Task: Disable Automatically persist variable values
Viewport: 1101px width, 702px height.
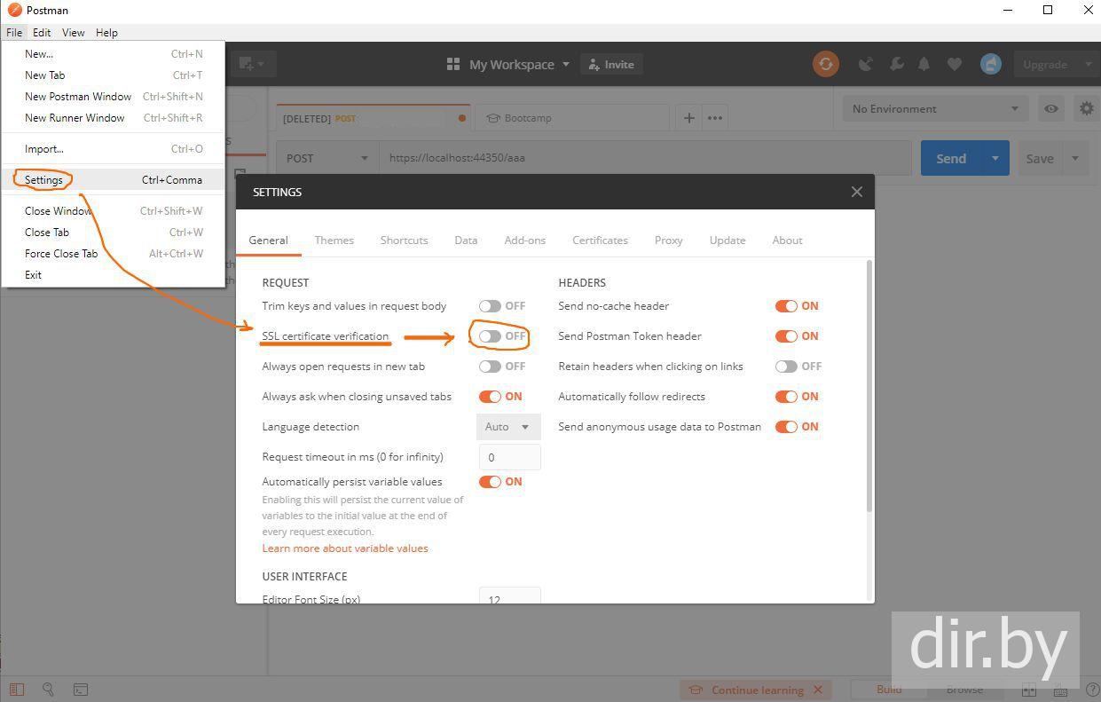Action: [490, 482]
